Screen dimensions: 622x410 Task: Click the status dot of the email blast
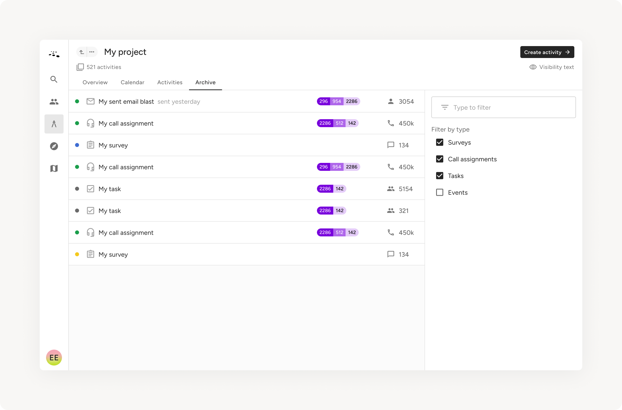coord(77,101)
